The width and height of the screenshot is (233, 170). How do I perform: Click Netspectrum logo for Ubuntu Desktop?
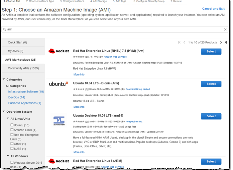(59, 121)
